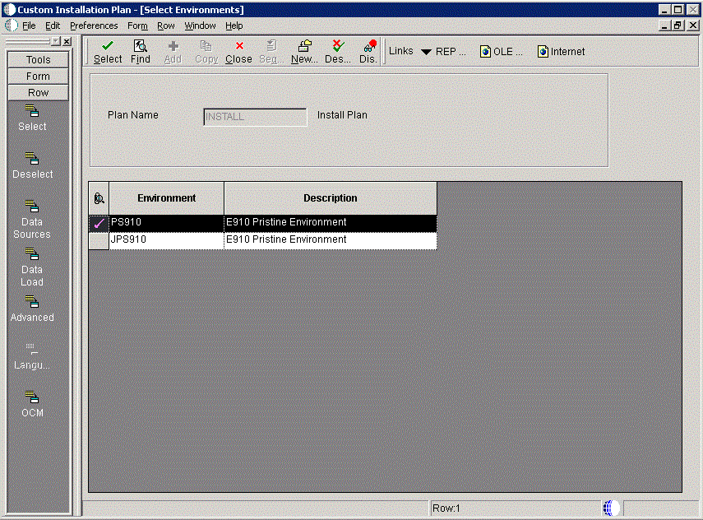Click the Langu... sidebar icon
Viewport: 703px width, 520px height.
click(31, 349)
